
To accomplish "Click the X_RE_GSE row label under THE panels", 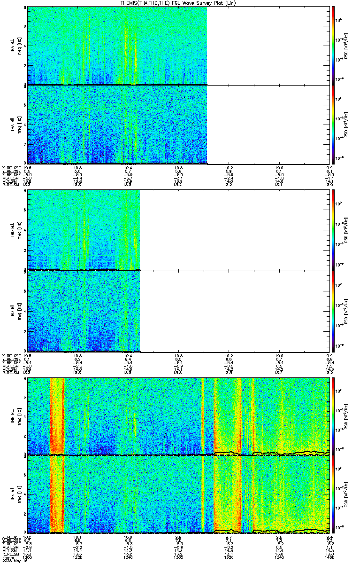I will 11,537.
